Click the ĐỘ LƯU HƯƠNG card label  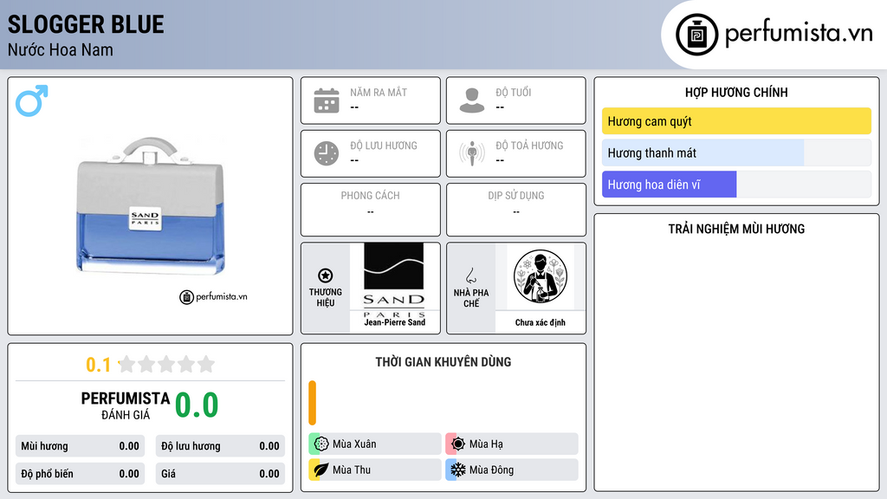[384, 146]
